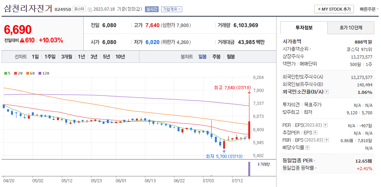Click the calendar clock icon beside the date
This screenshot has width=381, height=187.
90,10
